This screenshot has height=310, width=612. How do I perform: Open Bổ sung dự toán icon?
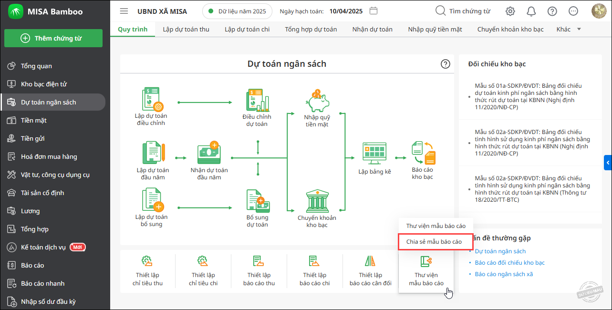(258, 201)
